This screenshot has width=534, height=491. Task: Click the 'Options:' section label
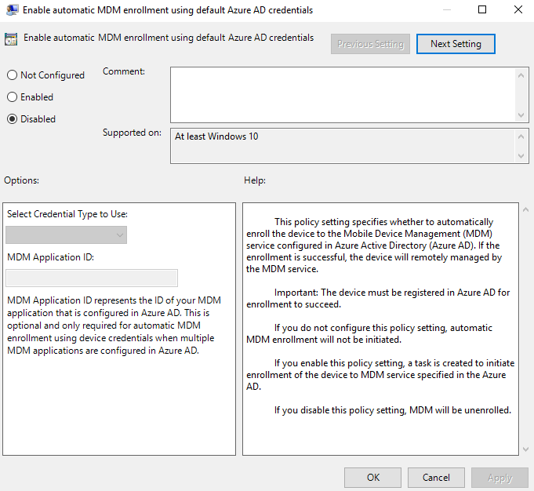21,180
